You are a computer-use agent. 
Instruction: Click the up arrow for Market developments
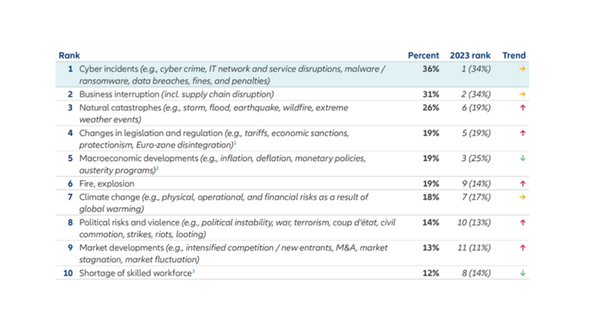[x=522, y=248]
